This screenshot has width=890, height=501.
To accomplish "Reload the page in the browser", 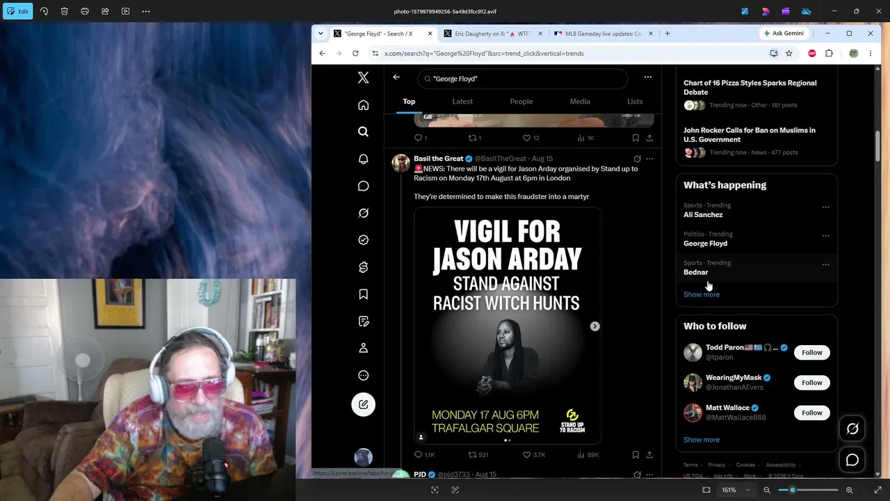I will [355, 53].
